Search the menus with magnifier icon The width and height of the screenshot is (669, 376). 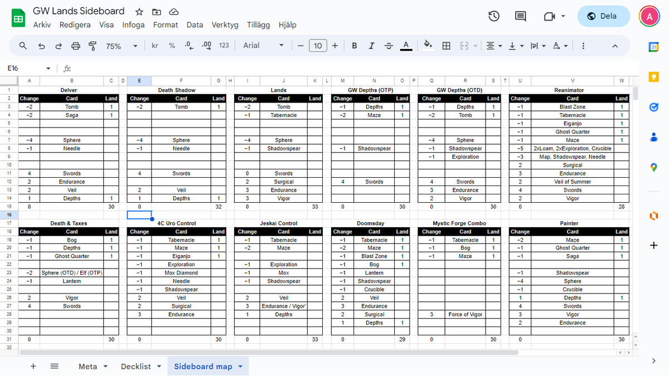tap(23, 46)
